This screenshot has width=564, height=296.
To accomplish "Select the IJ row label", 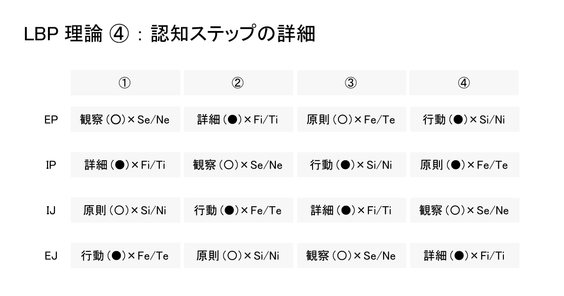I will pos(52,210).
